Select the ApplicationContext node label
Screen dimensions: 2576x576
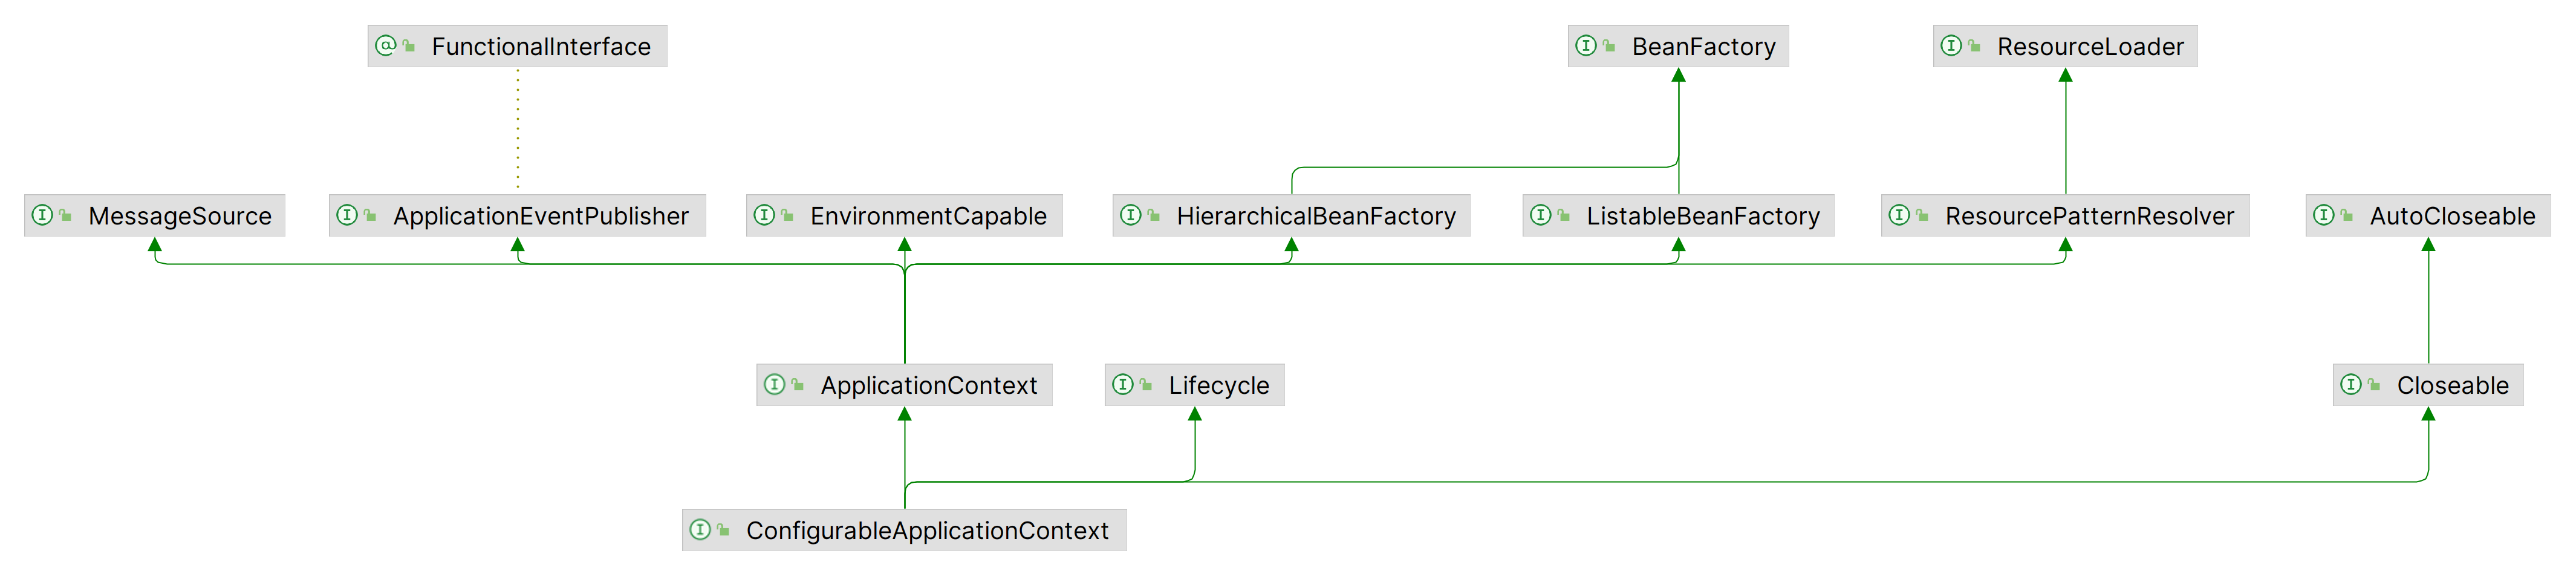tap(928, 386)
